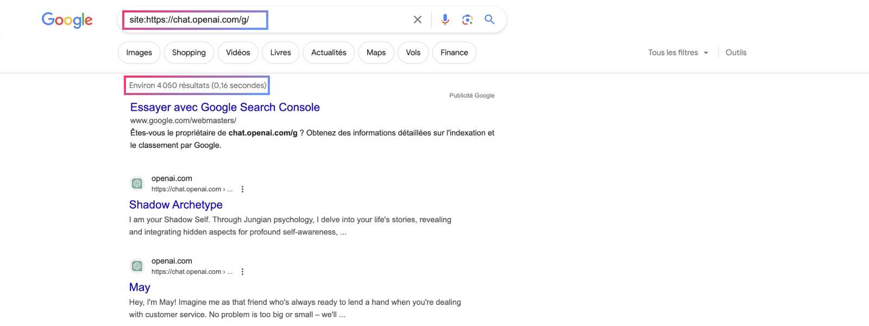Switch to the Images tab
This screenshot has height=326, width=869.
139,53
